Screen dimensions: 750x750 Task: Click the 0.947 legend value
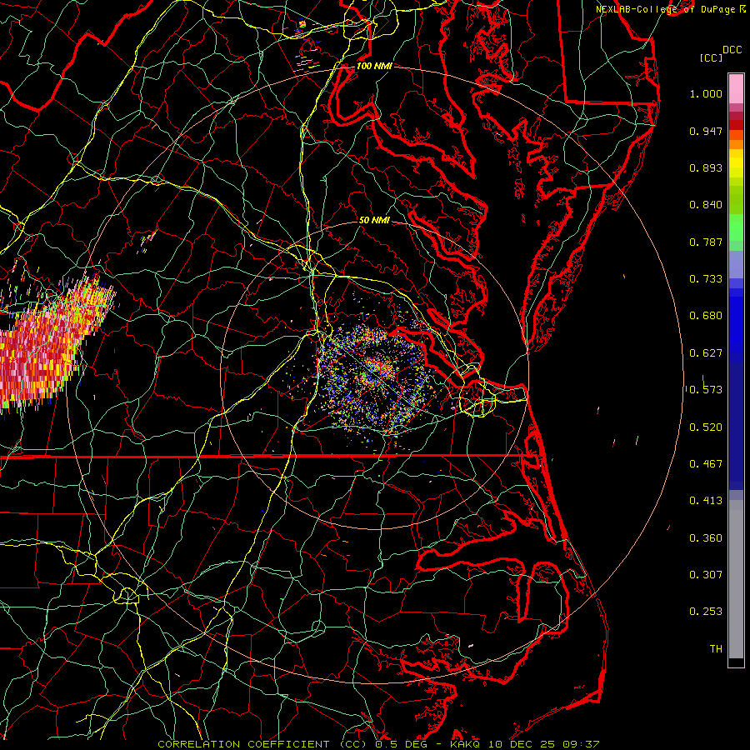click(x=706, y=131)
